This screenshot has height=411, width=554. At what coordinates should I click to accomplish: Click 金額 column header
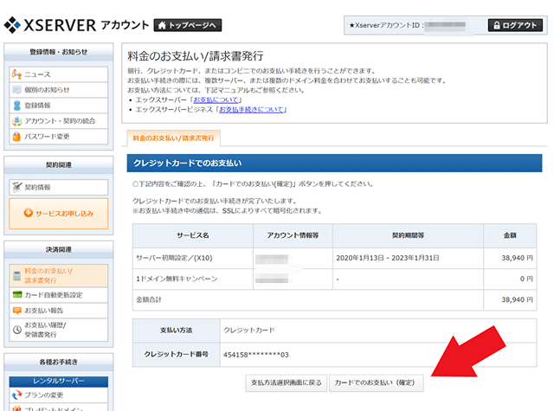tap(510, 235)
